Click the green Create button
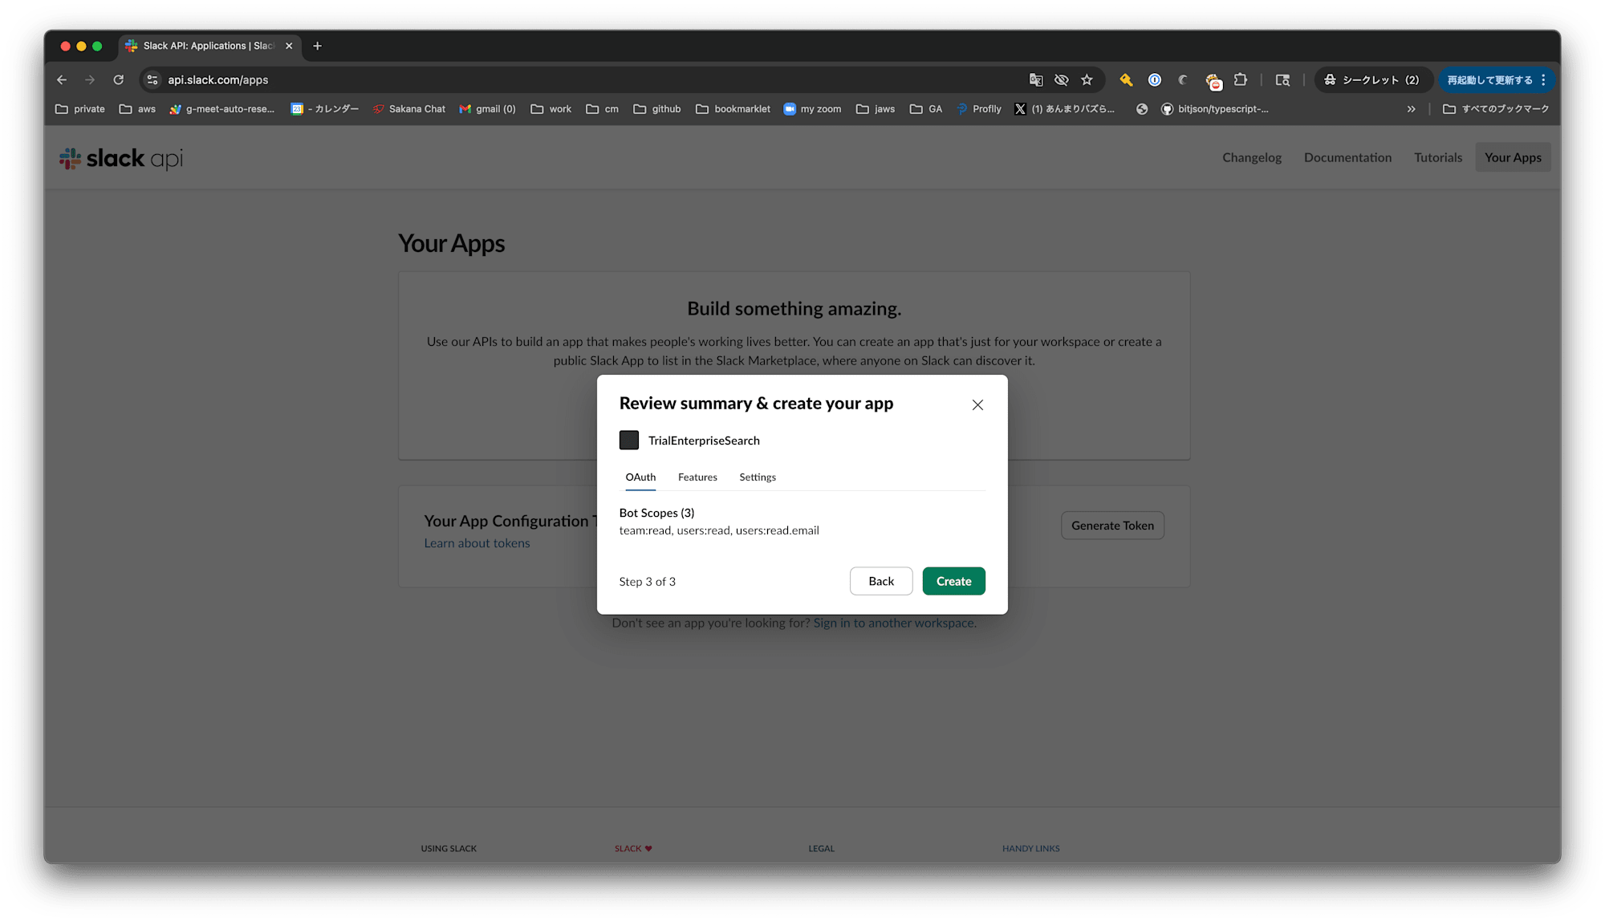This screenshot has width=1605, height=922. coord(953,581)
